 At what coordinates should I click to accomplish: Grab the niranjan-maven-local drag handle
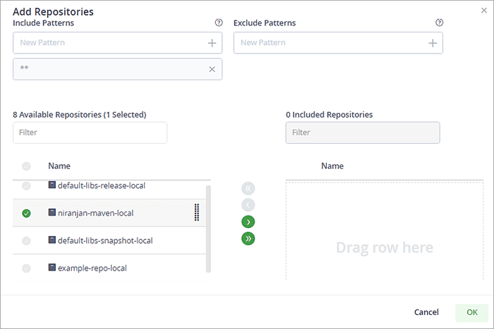coord(197,213)
